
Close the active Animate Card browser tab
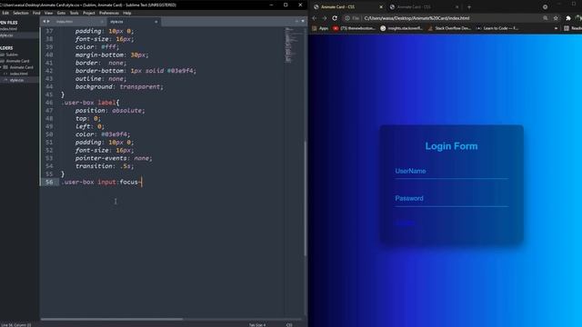[x=381, y=6]
